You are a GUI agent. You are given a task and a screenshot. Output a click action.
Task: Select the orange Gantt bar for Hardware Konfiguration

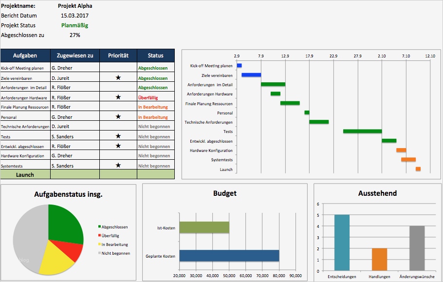[401, 150]
